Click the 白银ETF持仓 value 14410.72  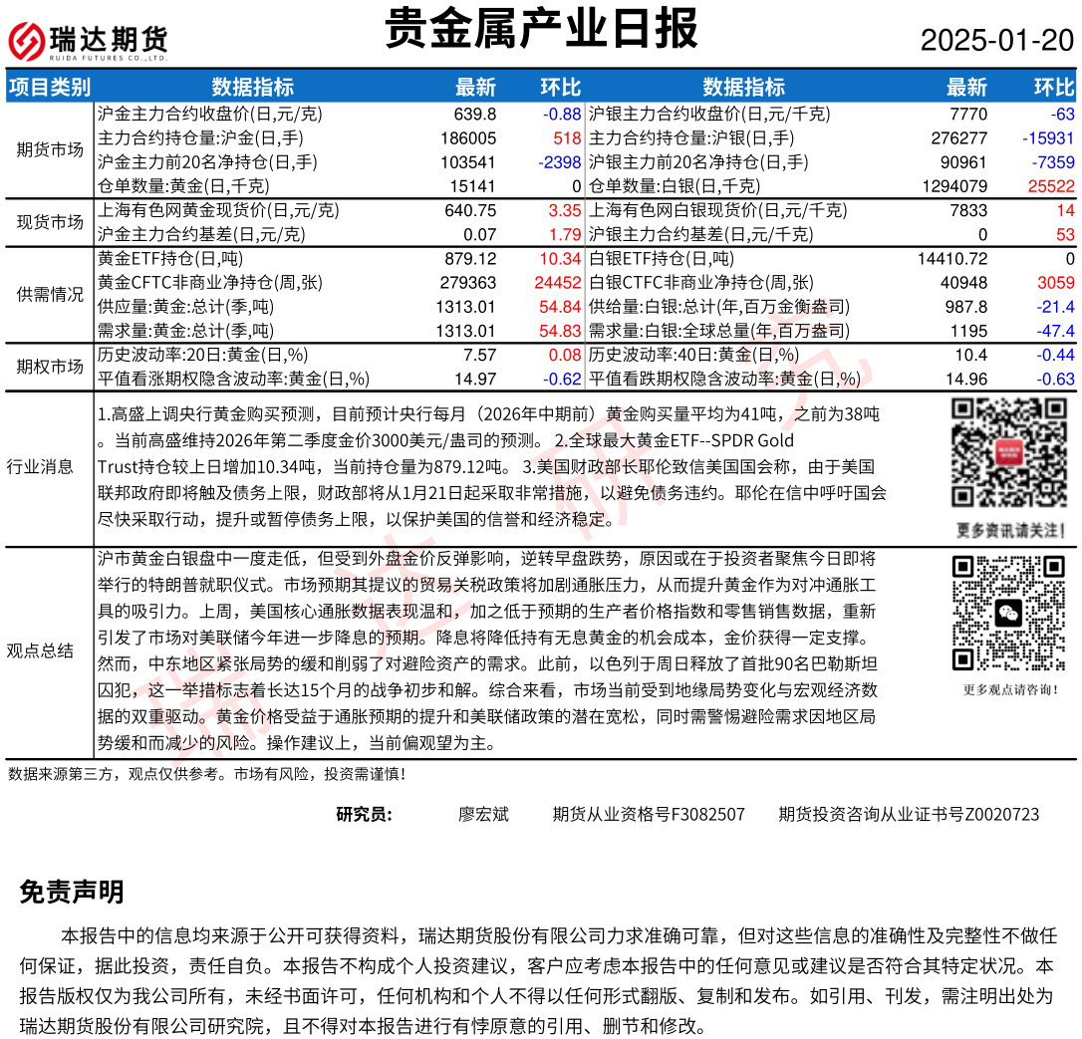[x=951, y=259]
